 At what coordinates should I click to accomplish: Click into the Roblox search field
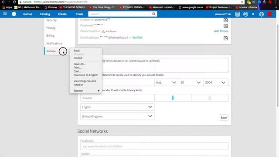coord(120,14)
